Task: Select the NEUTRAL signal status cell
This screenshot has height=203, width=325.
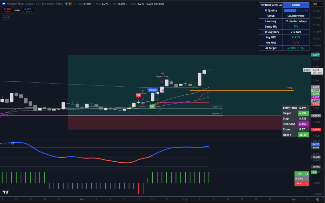Action: (302, 179)
